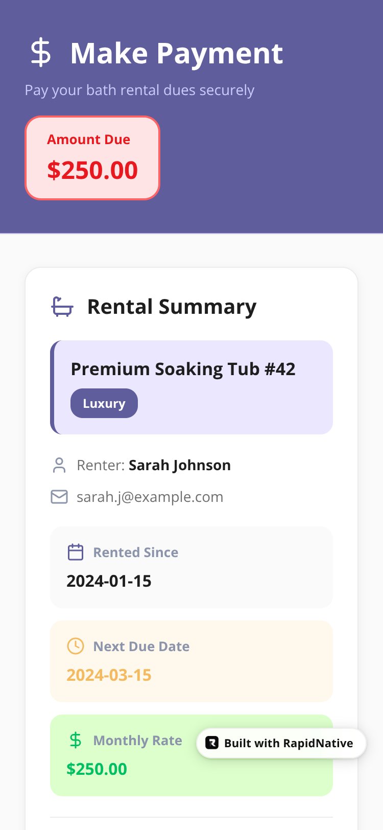
Task: Open the Built with RapidNative link
Action: tap(281, 743)
